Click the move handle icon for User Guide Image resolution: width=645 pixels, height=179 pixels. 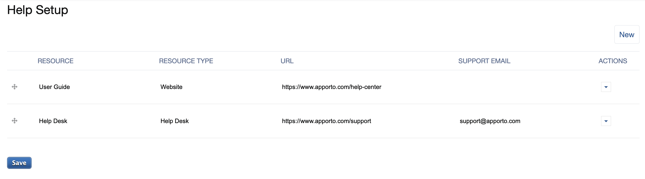[x=15, y=87]
